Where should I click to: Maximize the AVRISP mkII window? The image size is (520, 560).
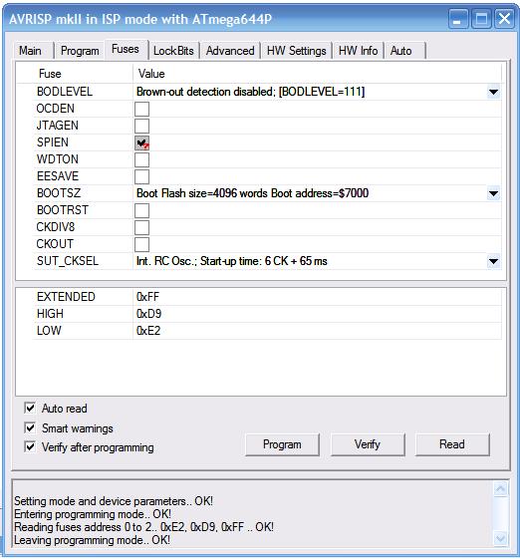[x=481, y=19]
